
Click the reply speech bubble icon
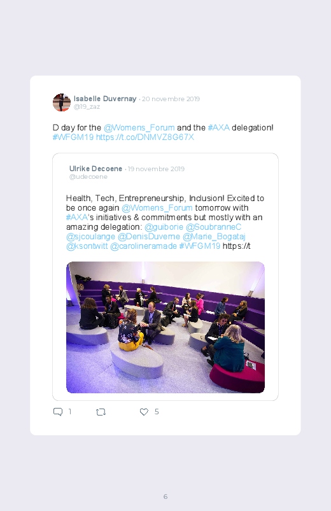(x=58, y=412)
